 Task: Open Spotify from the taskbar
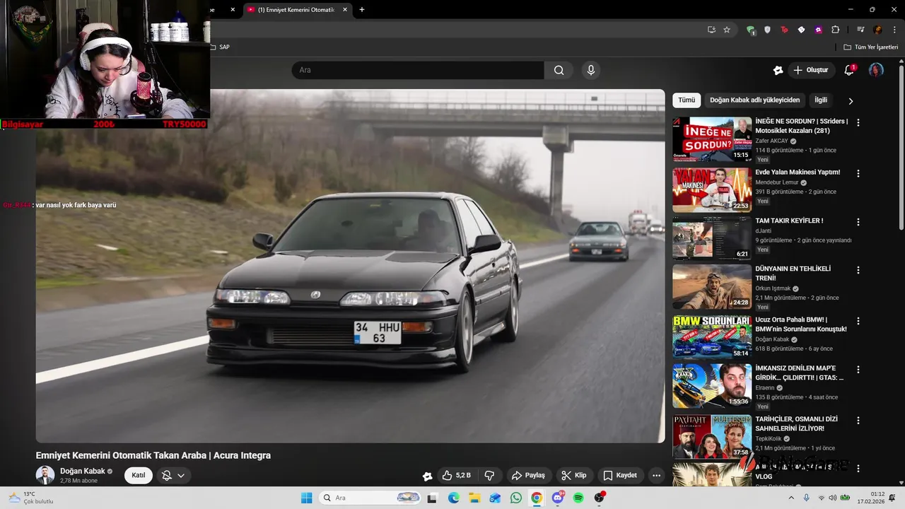tap(578, 498)
